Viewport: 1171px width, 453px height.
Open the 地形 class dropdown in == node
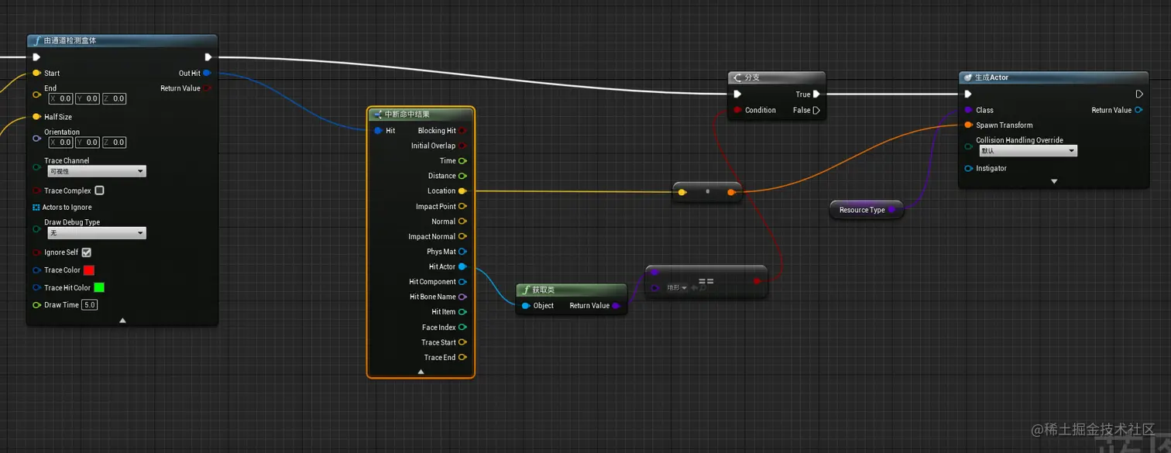(x=677, y=288)
